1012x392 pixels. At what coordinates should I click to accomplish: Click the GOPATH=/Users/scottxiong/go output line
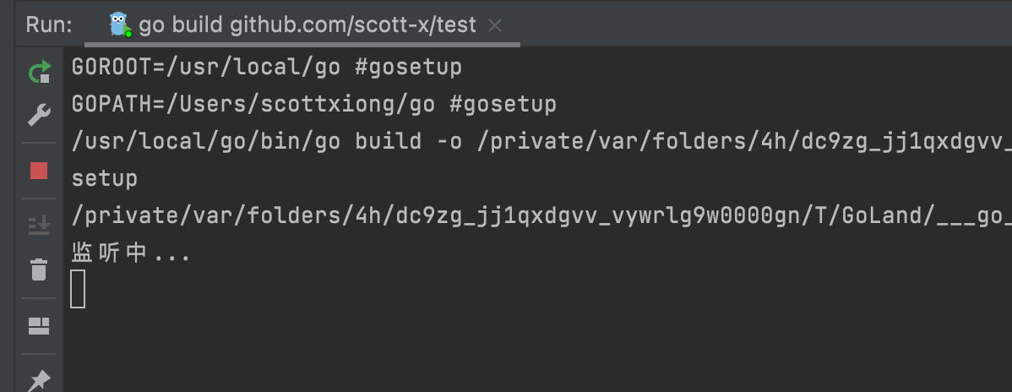(313, 104)
